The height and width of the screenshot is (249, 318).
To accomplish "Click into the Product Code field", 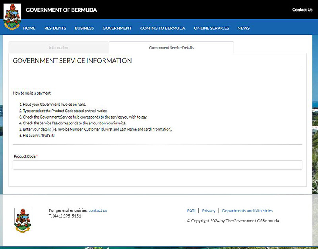I will 157,165.
